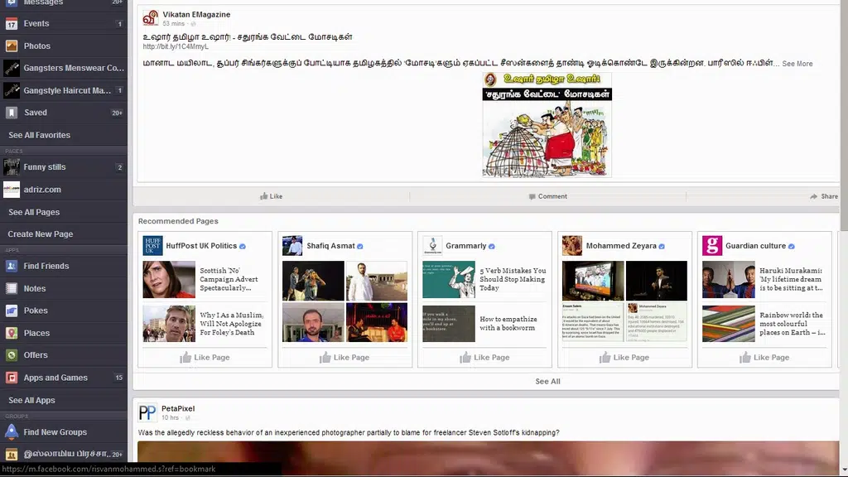Click the PetaPixel profile logo
Screen dimensions: 848x477
(x=147, y=412)
